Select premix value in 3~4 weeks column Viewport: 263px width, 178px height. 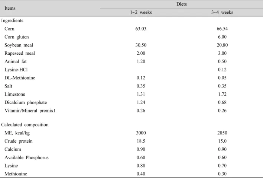[222, 111]
